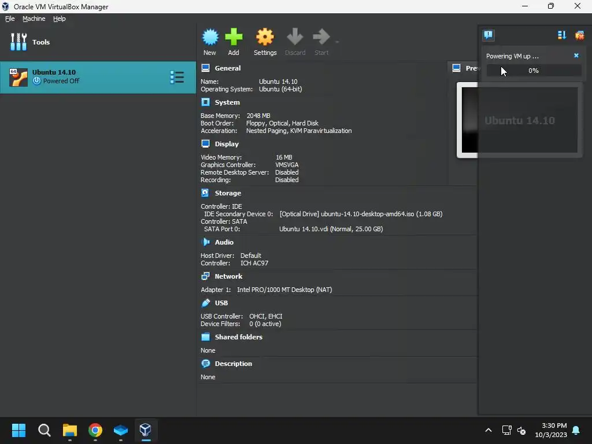592x444 pixels.
Task: Open File Explorer from the taskbar
Action: coord(70,430)
